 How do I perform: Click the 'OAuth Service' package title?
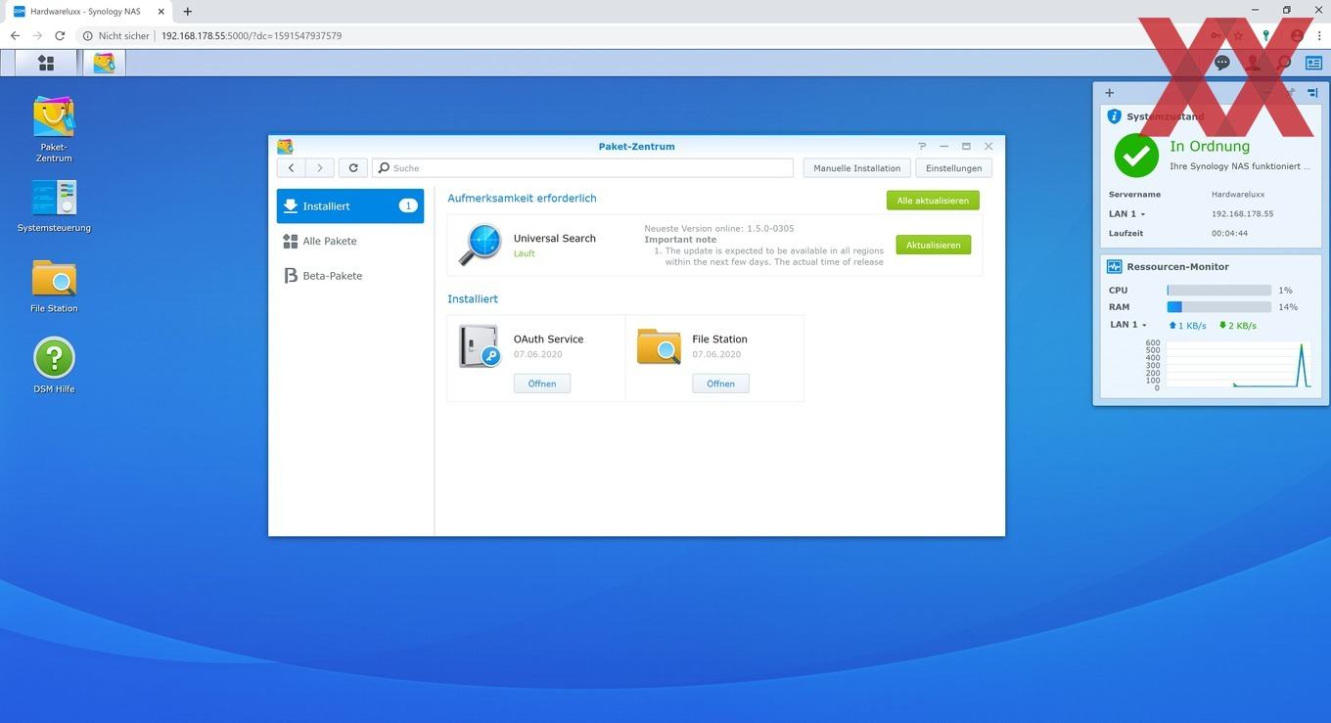tap(548, 339)
